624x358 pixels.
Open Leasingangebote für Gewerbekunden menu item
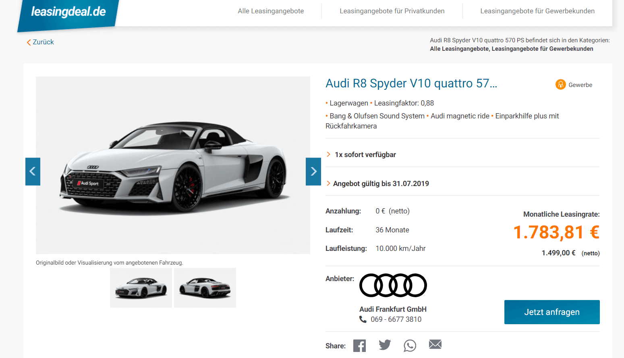point(537,11)
